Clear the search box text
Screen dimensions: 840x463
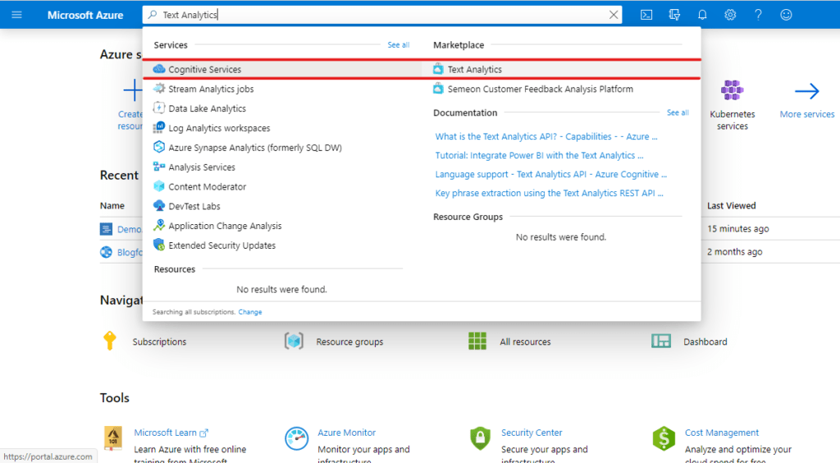point(613,15)
